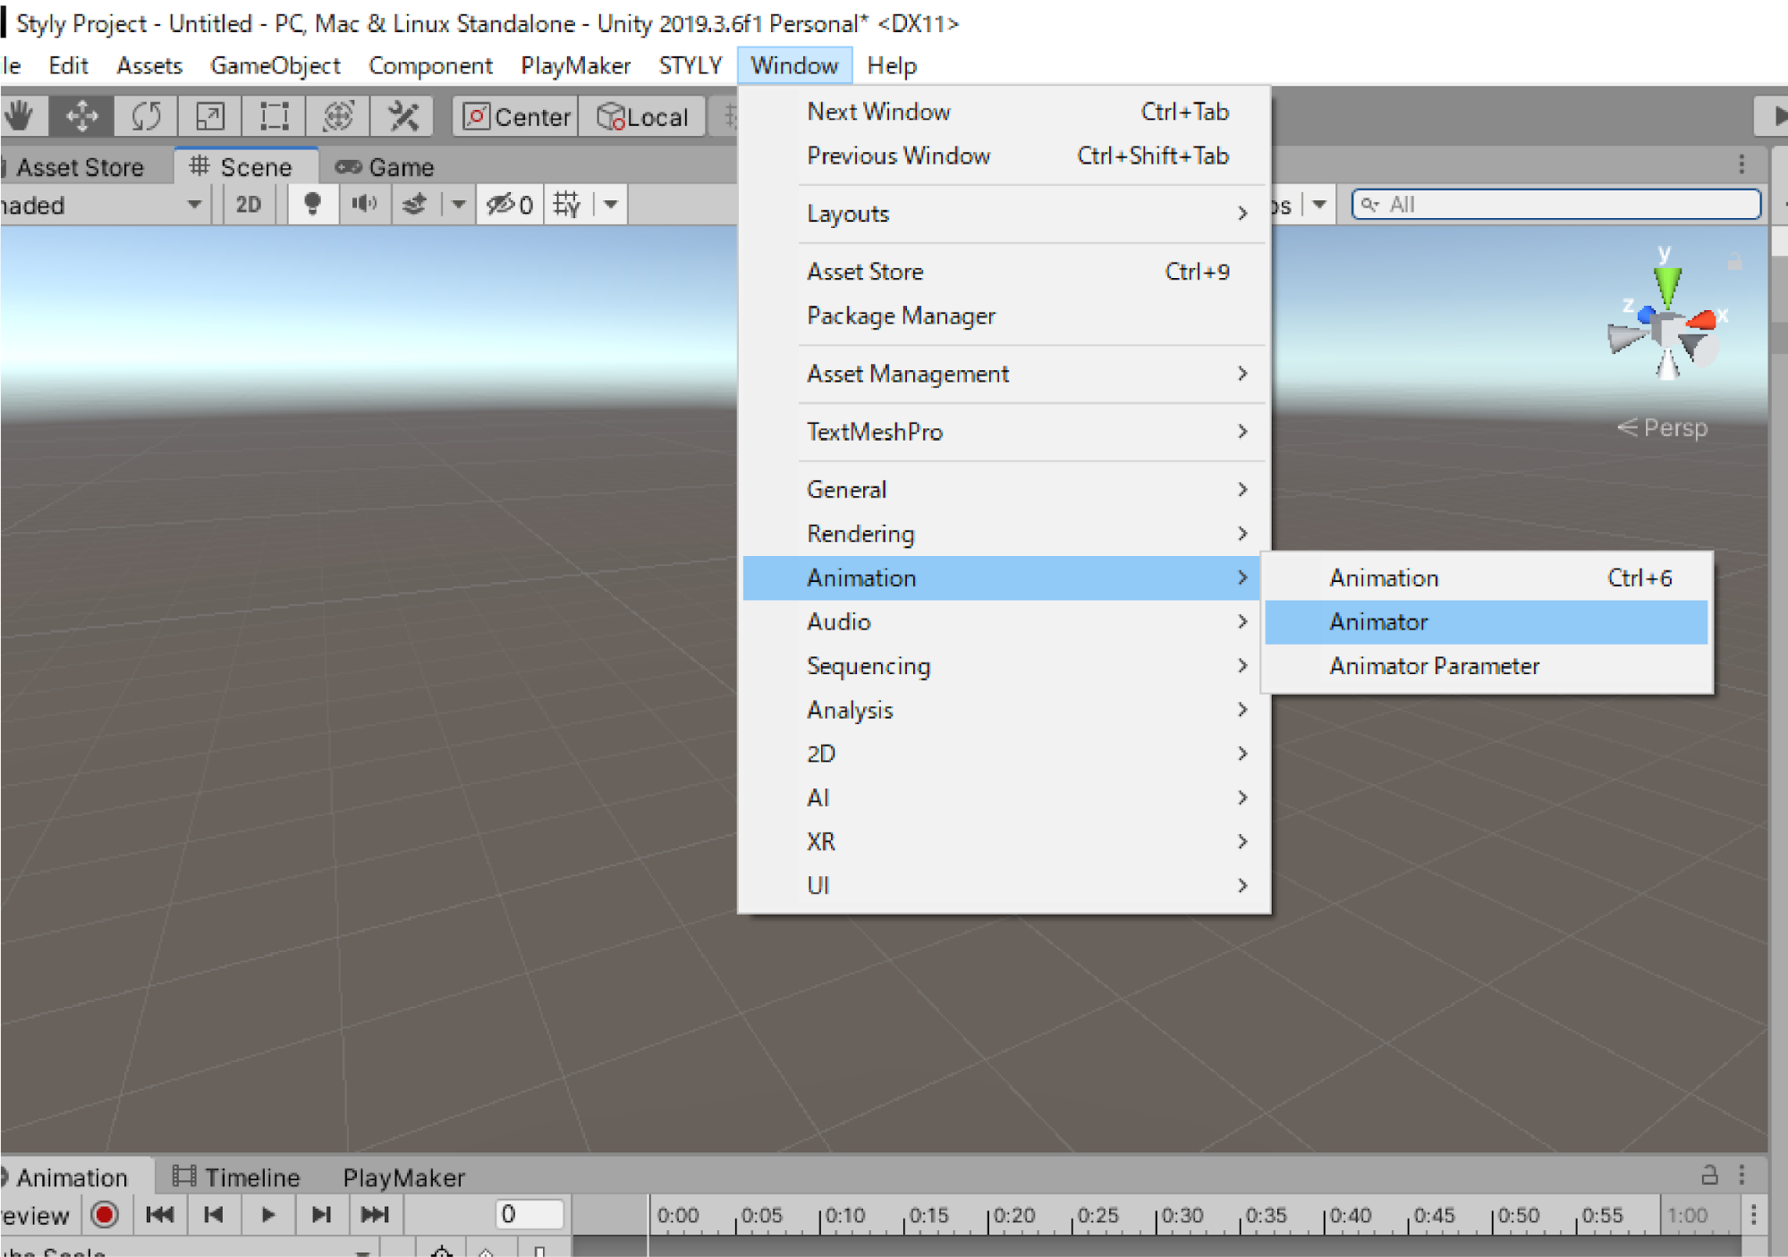
Task: Toggle scene audio speaker icon
Action: pyautogui.click(x=364, y=205)
